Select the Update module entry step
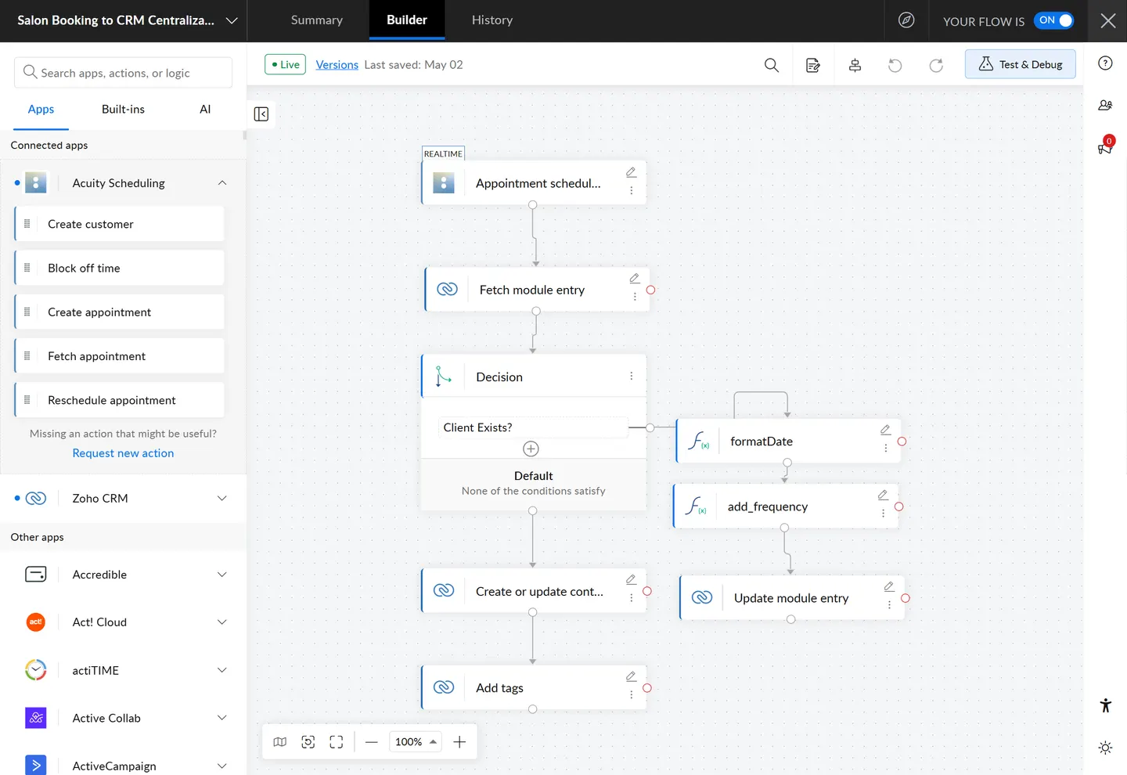Image resolution: width=1127 pixels, height=775 pixels. [792, 598]
